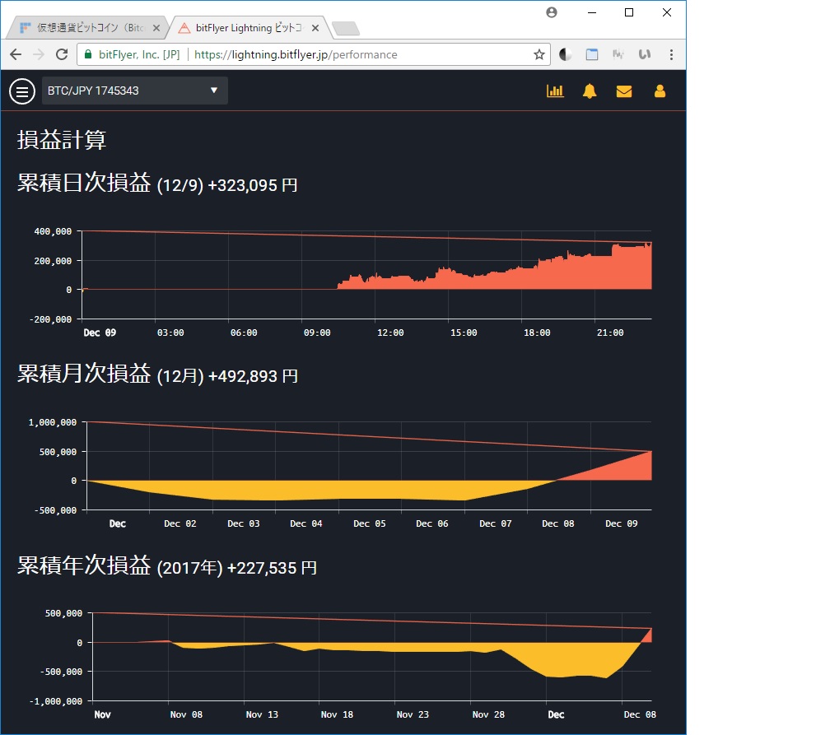Maximize the Chrome window

pyautogui.click(x=629, y=12)
